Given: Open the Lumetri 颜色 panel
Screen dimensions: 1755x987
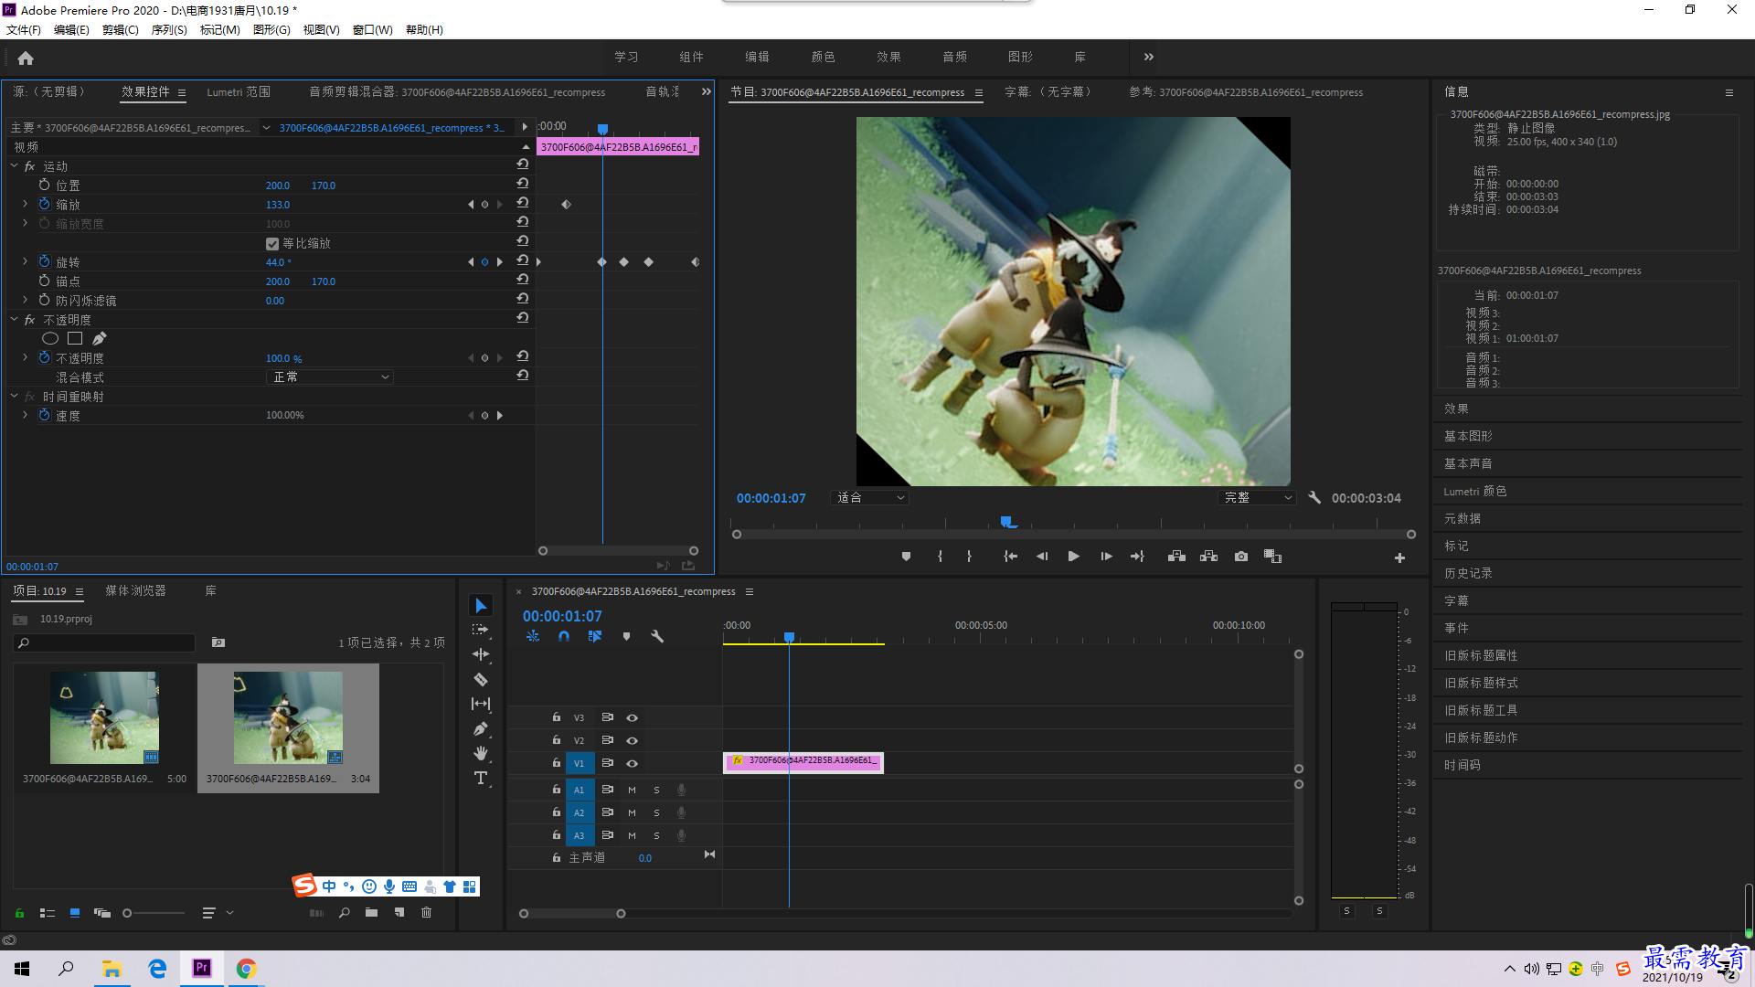Looking at the screenshot, I should pos(1475,491).
